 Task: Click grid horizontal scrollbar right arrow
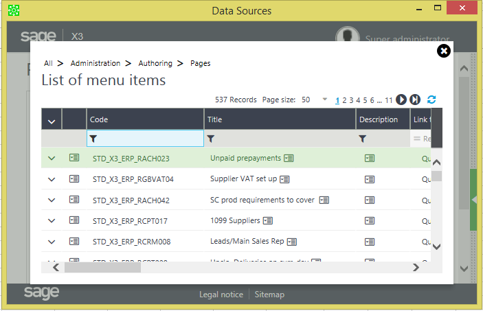click(x=416, y=267)
